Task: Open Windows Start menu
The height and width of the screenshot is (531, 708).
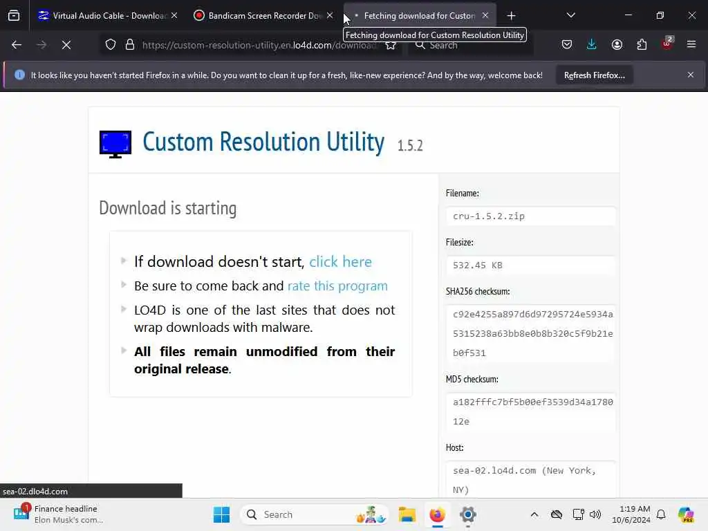Action: point(221,514)
